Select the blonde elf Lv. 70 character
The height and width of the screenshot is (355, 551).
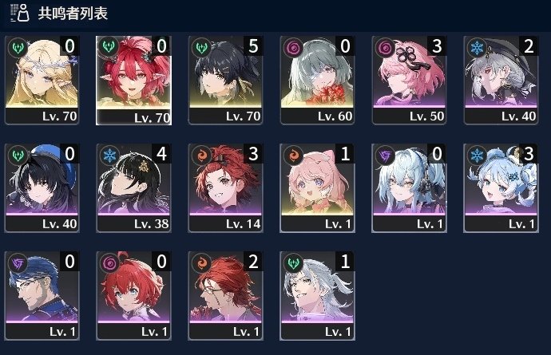pyautogui.click(x=42, y=80)
